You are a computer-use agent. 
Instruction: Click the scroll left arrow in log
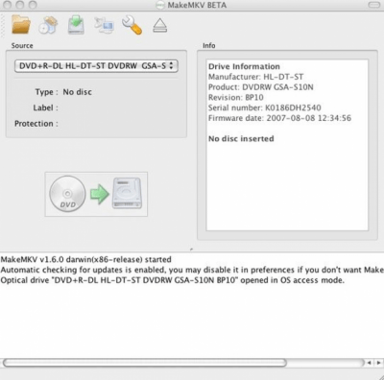pos(370,363)
